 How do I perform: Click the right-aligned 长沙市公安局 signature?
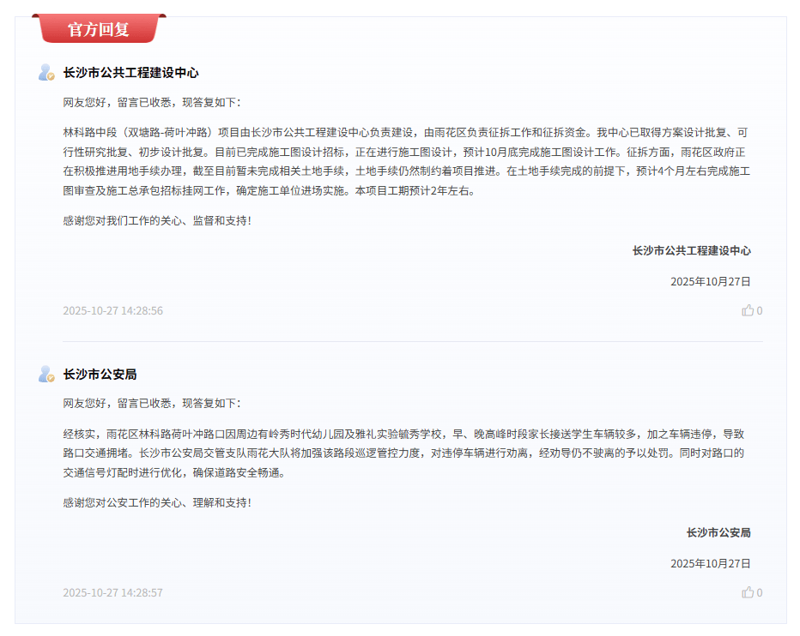(x=718, y=532)
